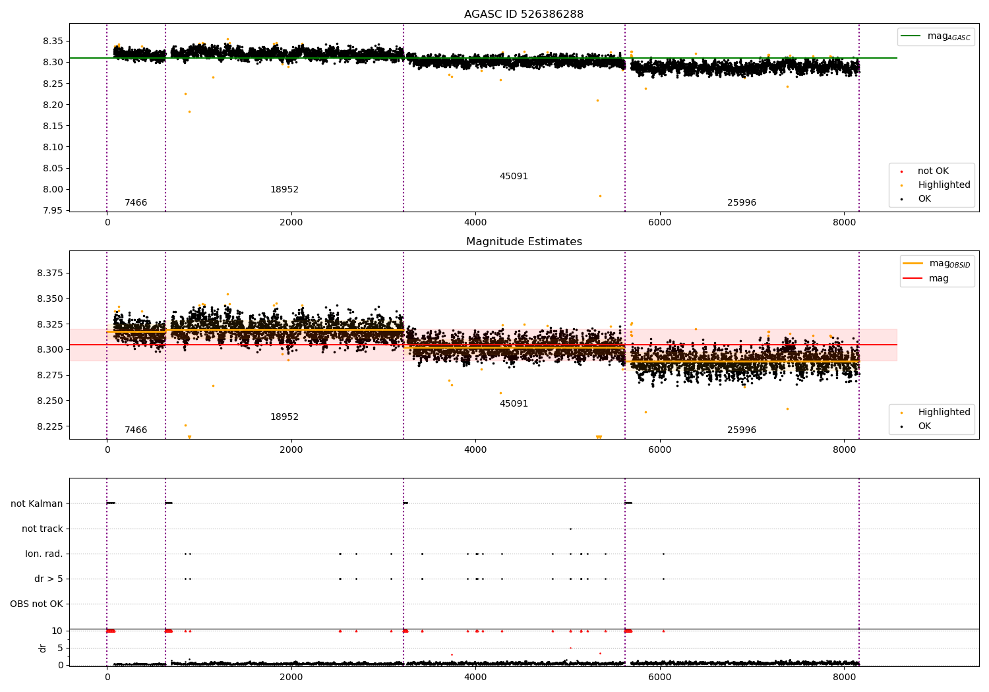Click obsid label 18952 in the top plot
Image resolution: width=989 pixels, height=692 pixels.
click(284, 190)
